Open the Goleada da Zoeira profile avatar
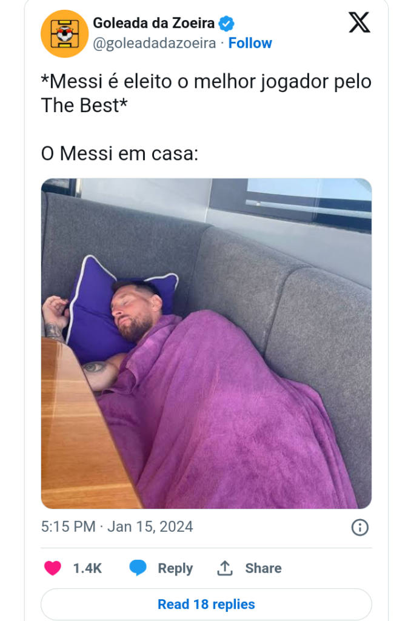Screen dimensions: 411x621 click(64, 34)
